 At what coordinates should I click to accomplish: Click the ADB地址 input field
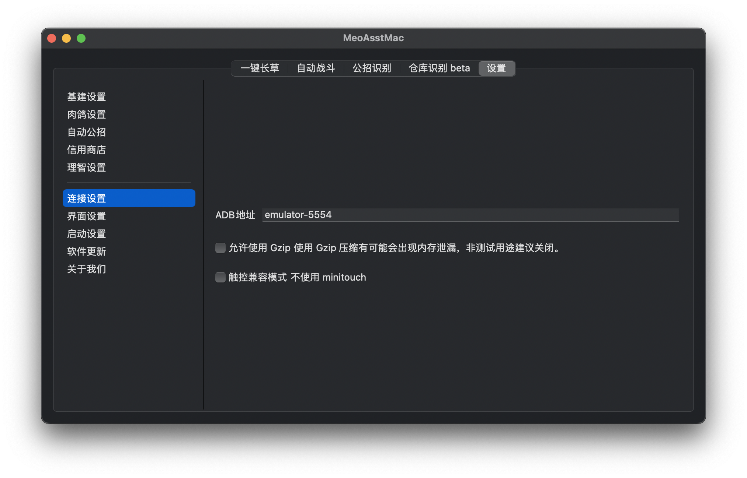point(470,215)
